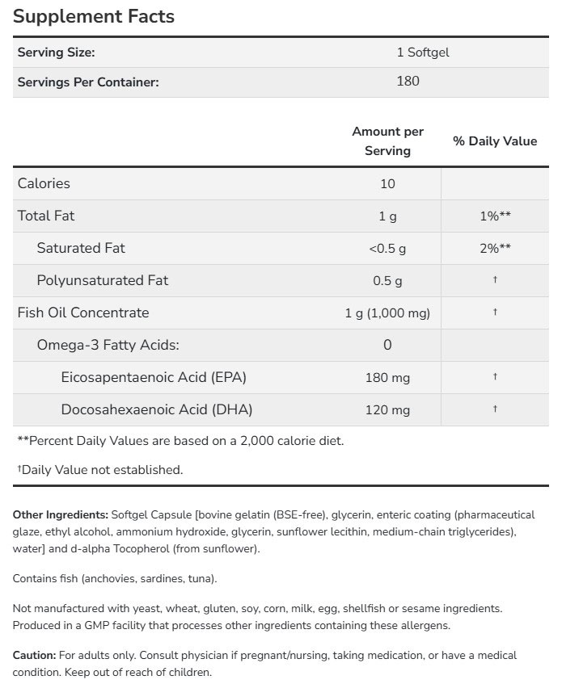This screenshot has width=562, height=684.
Task: Select the Saturated Fat row label
Action: coord(81,248)
